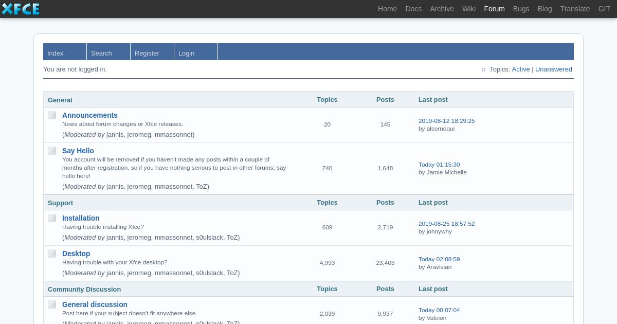The width and height of the screenshot is (617, 324).
Task: Click 'Having trouble installing Xfce?' description
Action: tap(103, 227)
